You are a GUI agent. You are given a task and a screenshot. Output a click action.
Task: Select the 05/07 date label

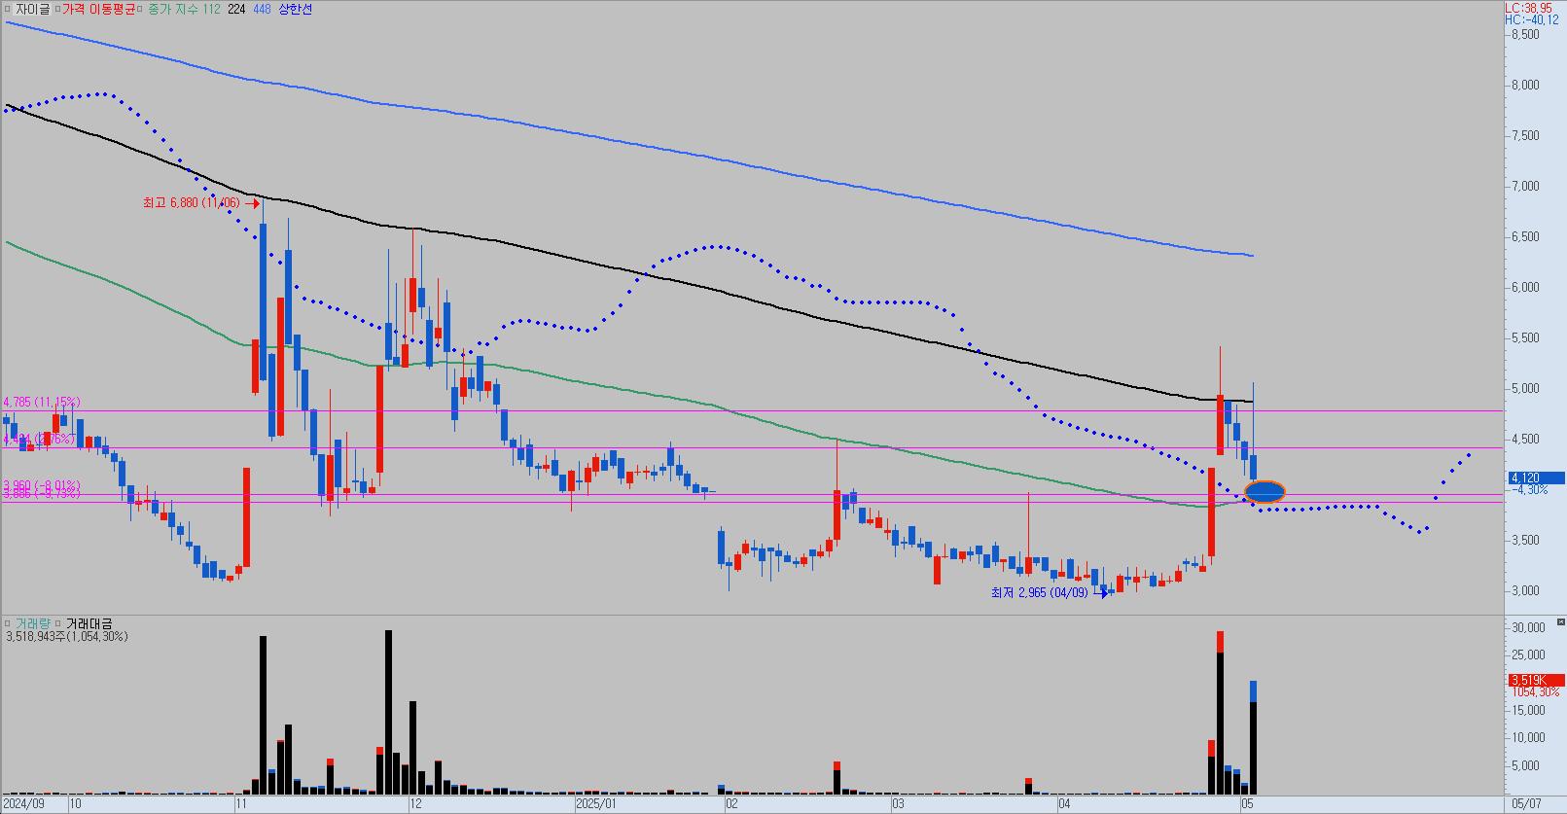[1526, 804]
